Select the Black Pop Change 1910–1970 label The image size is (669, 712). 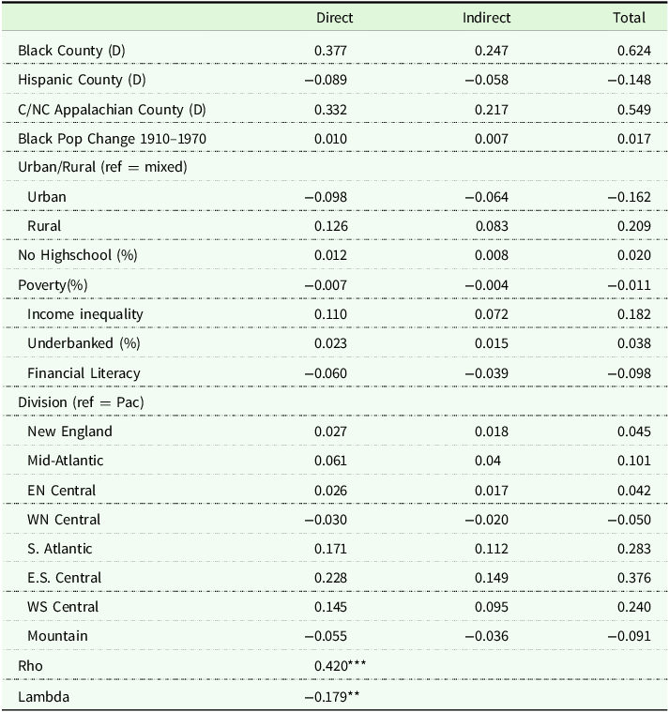click(112, 139)
